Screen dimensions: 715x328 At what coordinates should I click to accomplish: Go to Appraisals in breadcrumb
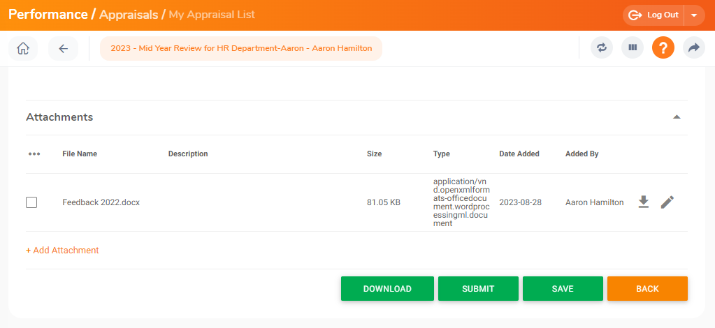(128, 15)
